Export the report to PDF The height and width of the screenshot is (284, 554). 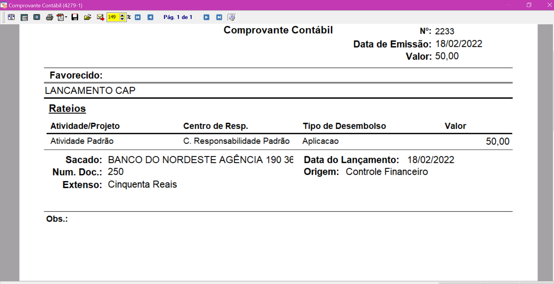[x=60, y=17]
